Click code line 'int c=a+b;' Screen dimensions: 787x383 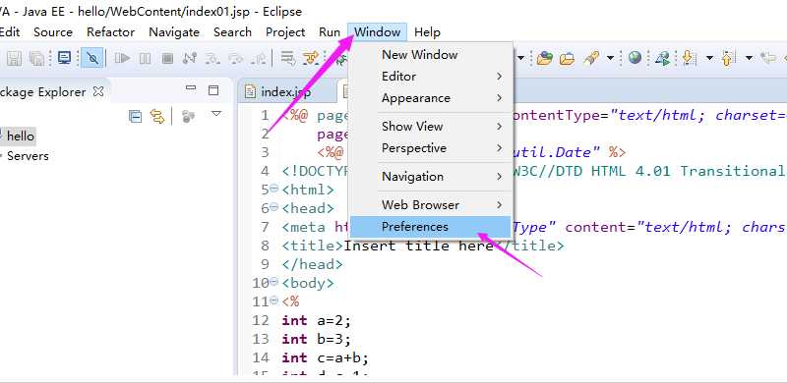click(x=326, y=357)
